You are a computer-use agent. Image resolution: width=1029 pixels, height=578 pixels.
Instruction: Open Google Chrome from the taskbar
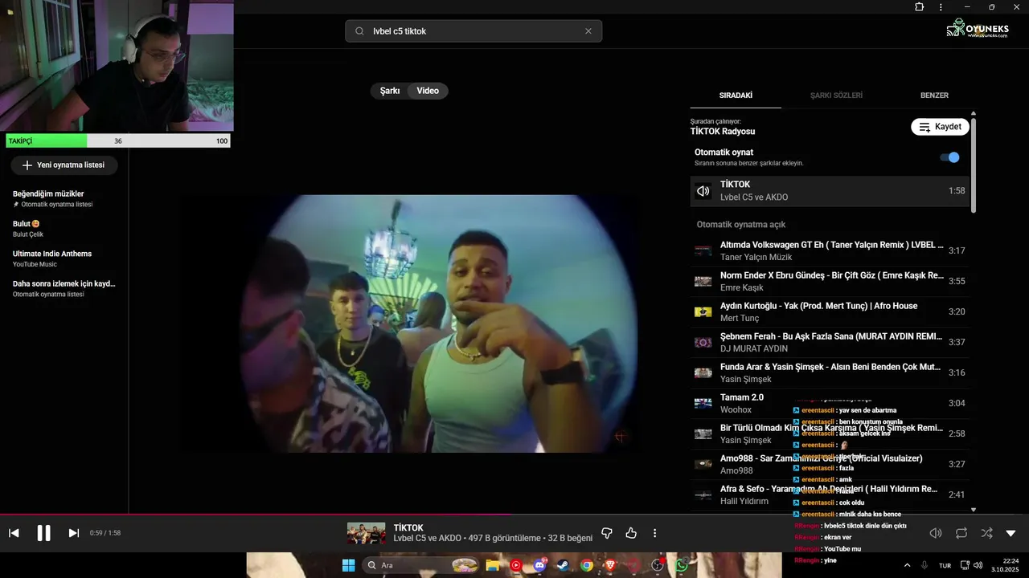coord(587,565)
